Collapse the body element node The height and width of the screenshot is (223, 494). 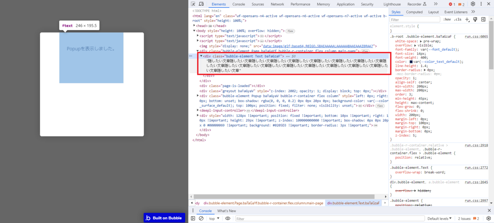(194, 31)
